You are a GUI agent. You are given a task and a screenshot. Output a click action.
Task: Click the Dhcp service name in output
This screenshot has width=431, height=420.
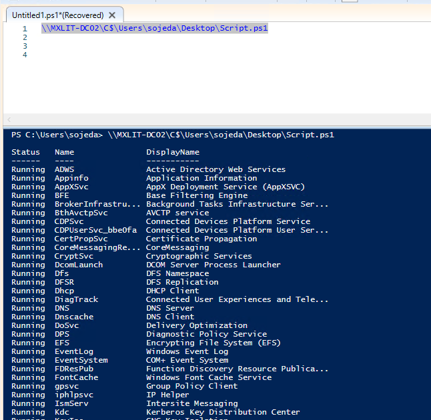pyautogui.click(x=65, y=291)
